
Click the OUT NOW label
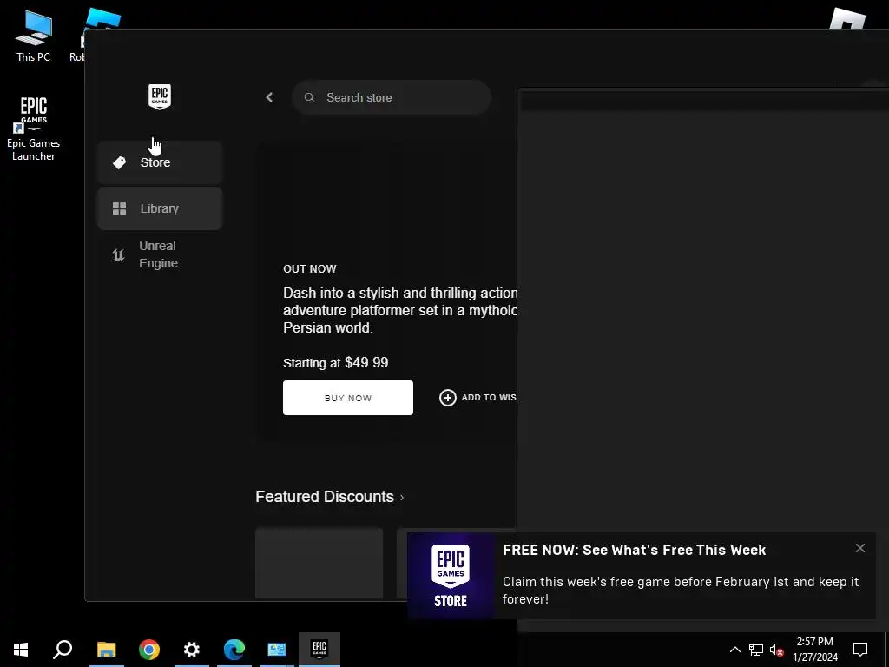[310, 269]
